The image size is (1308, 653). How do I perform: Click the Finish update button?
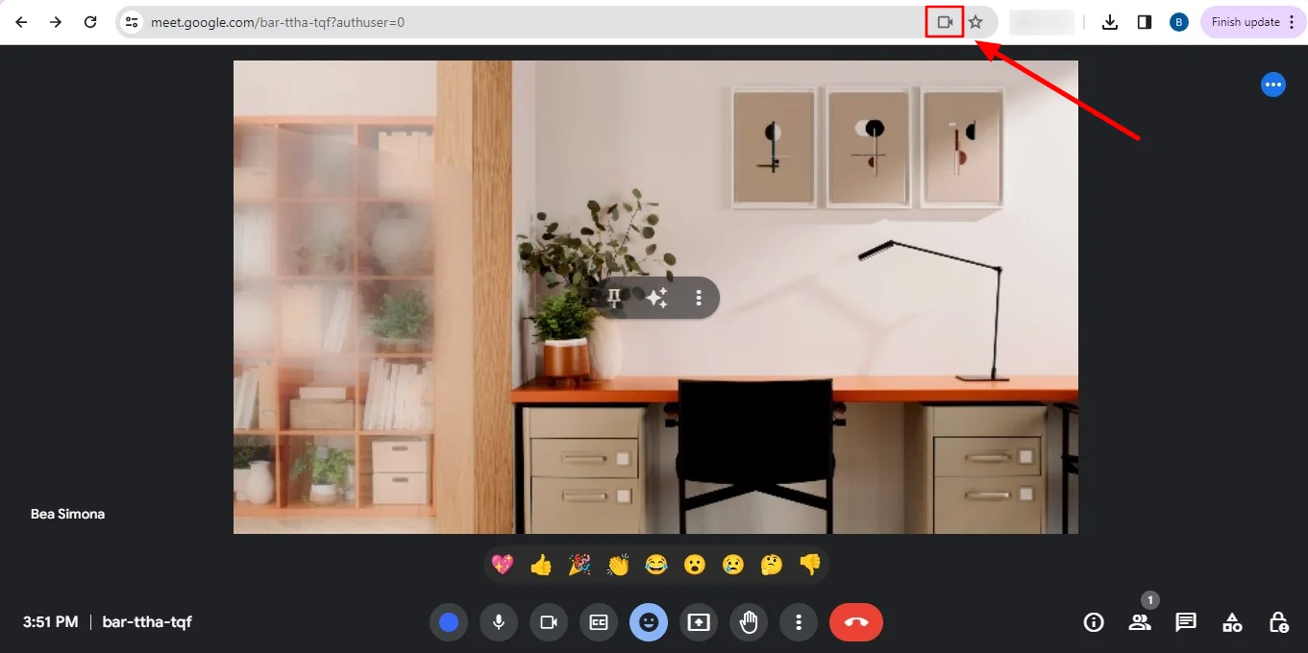(x=1245, y=21)
